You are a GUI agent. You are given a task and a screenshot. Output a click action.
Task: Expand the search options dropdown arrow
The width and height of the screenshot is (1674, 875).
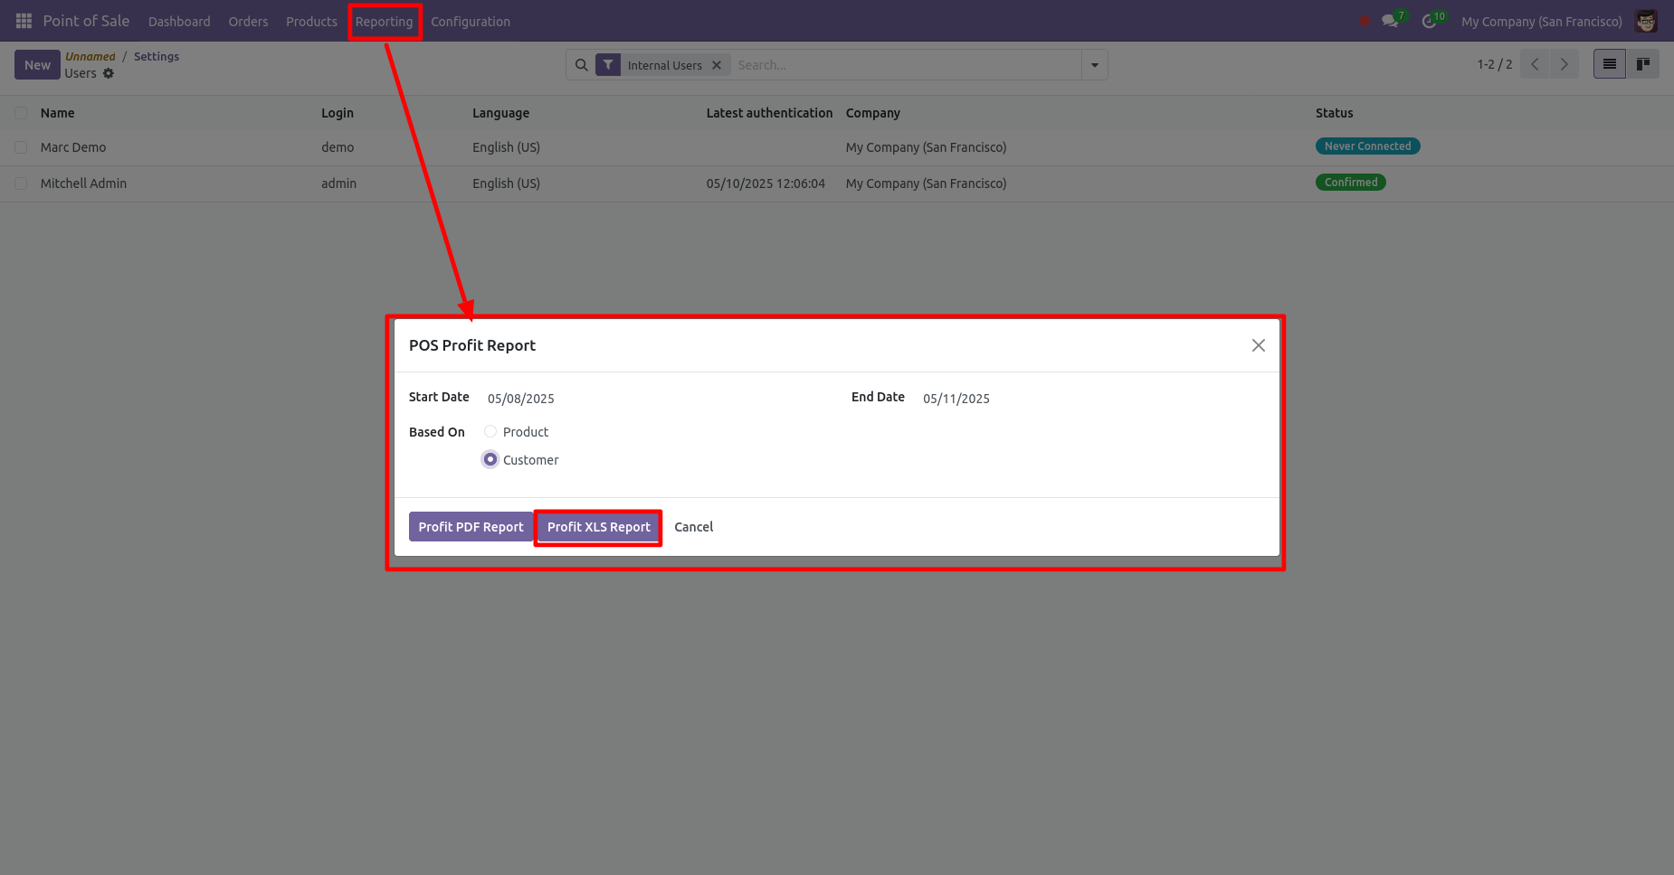click(1095, 65)
